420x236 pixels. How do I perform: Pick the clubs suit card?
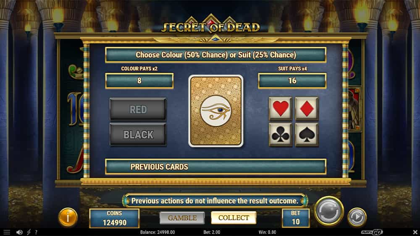point(281,135)
